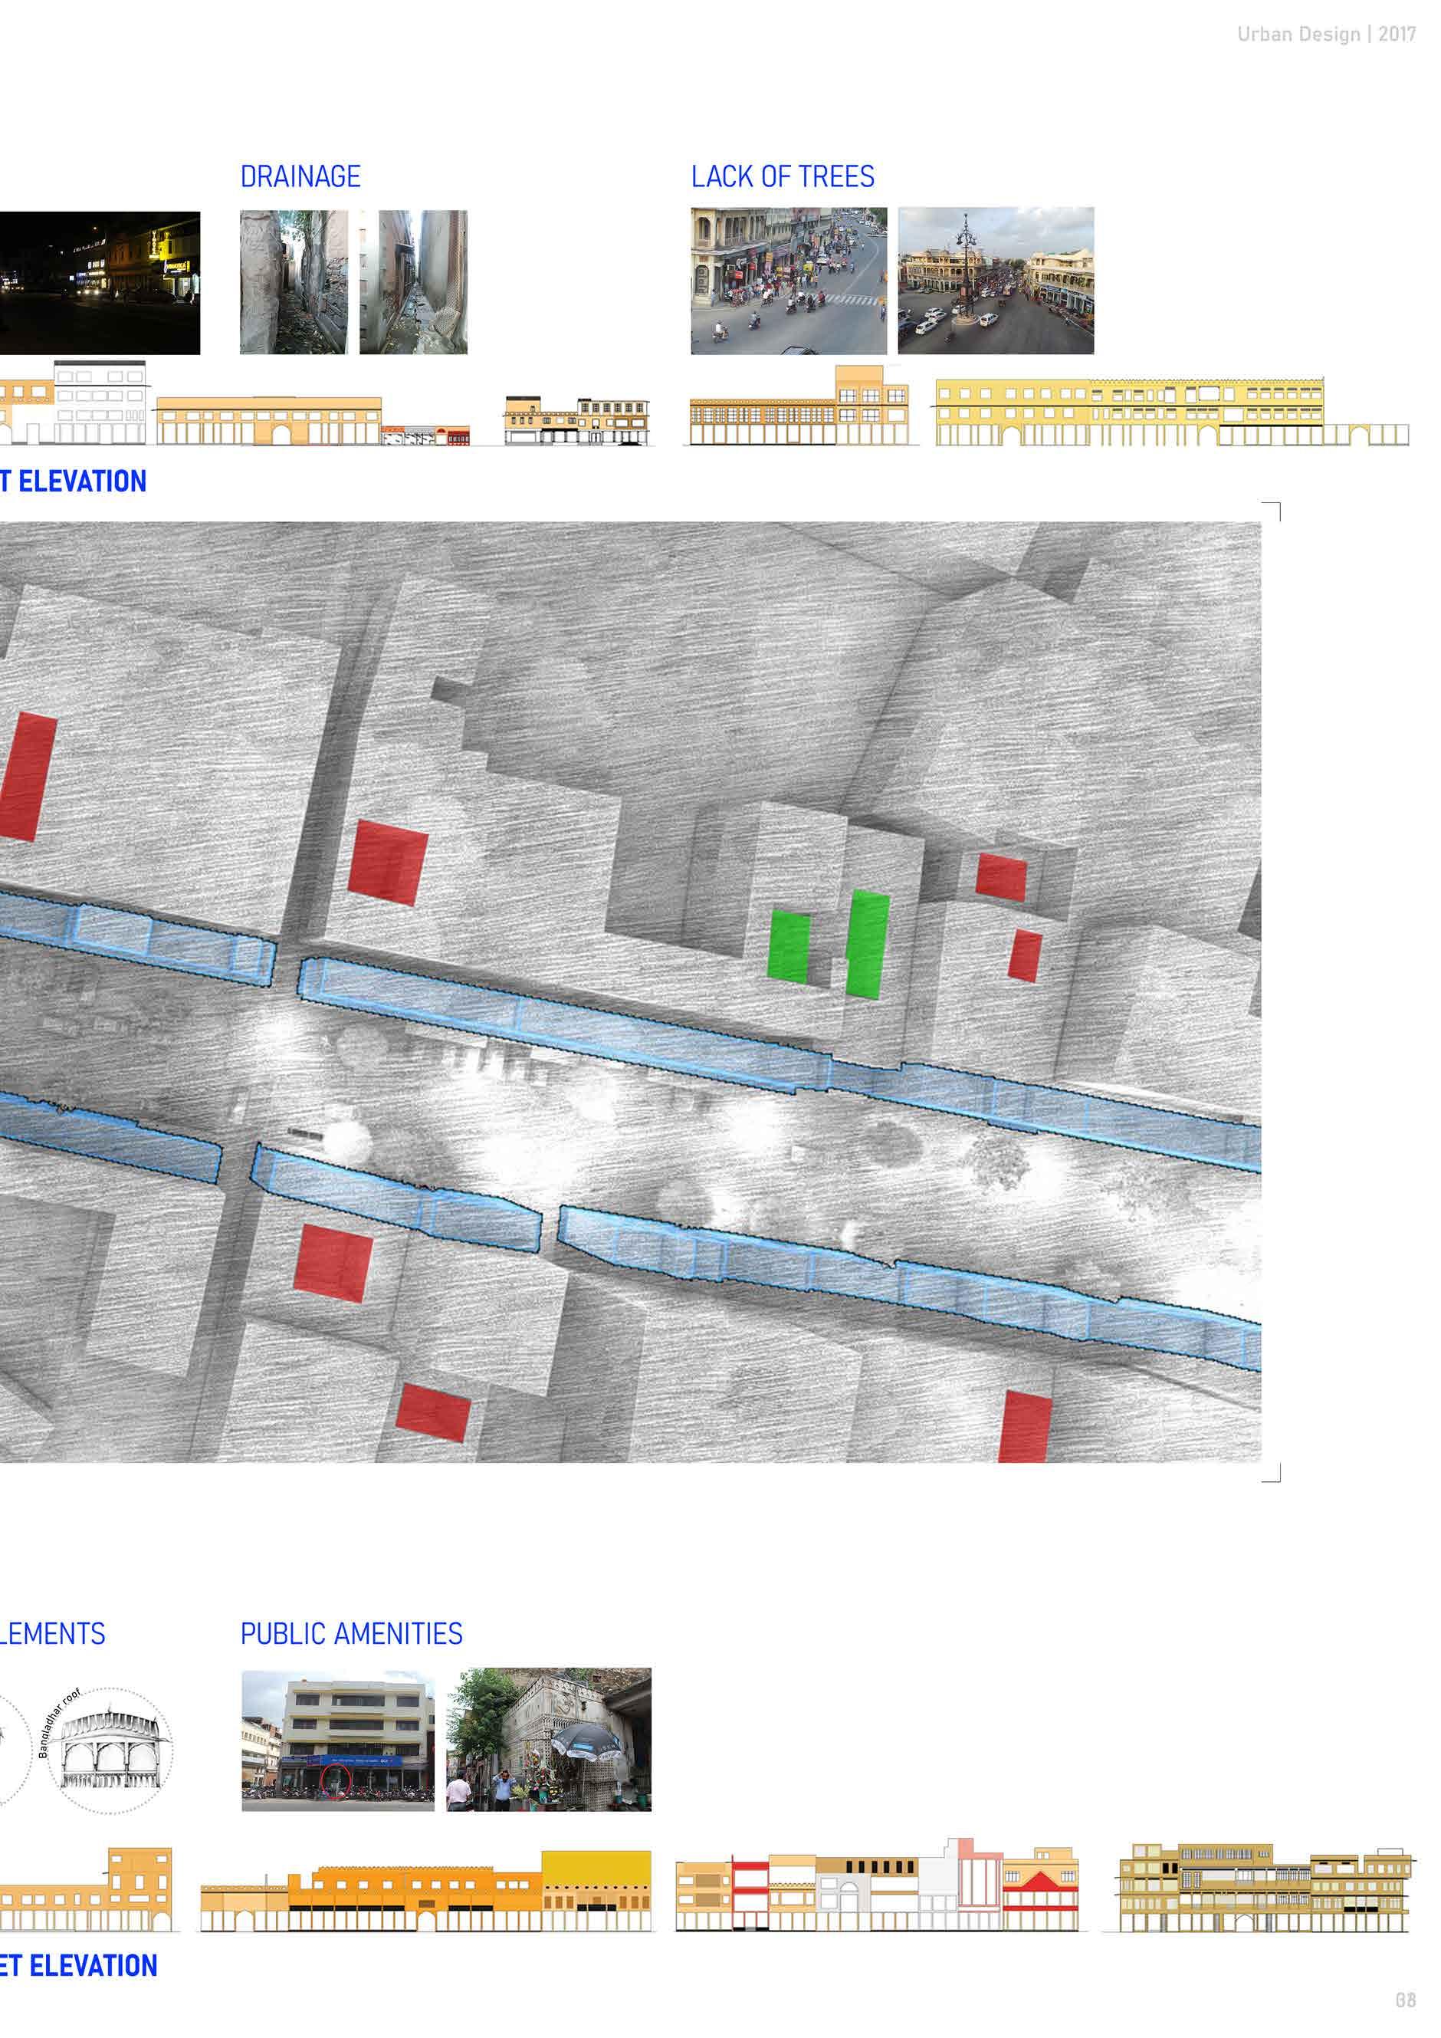Screen dimensions: 1441x2038
Task: Open the shrine with umbrella photo
Action: 548,1740
